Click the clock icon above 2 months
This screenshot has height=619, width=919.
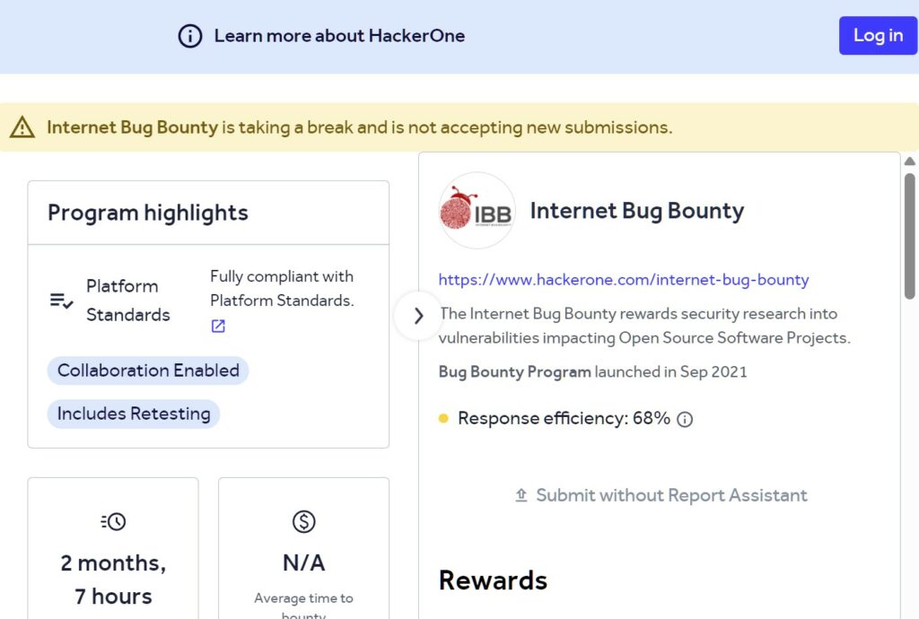[x=113, y=521]
